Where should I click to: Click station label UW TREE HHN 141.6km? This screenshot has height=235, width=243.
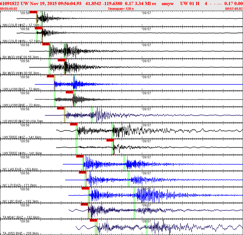22,153
